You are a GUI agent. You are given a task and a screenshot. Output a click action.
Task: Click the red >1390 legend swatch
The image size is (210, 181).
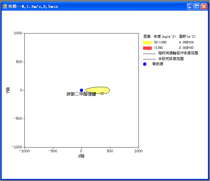click(147, 48)
